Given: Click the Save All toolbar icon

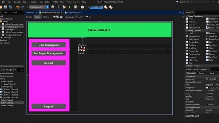Looking at the screenshot, I should (x=10, y=7).
